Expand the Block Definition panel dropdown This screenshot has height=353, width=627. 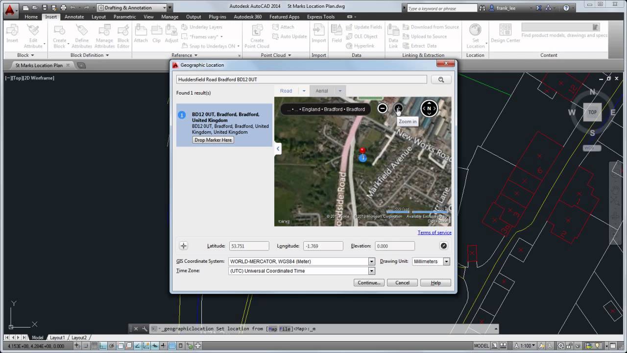(x=107, y=55)
